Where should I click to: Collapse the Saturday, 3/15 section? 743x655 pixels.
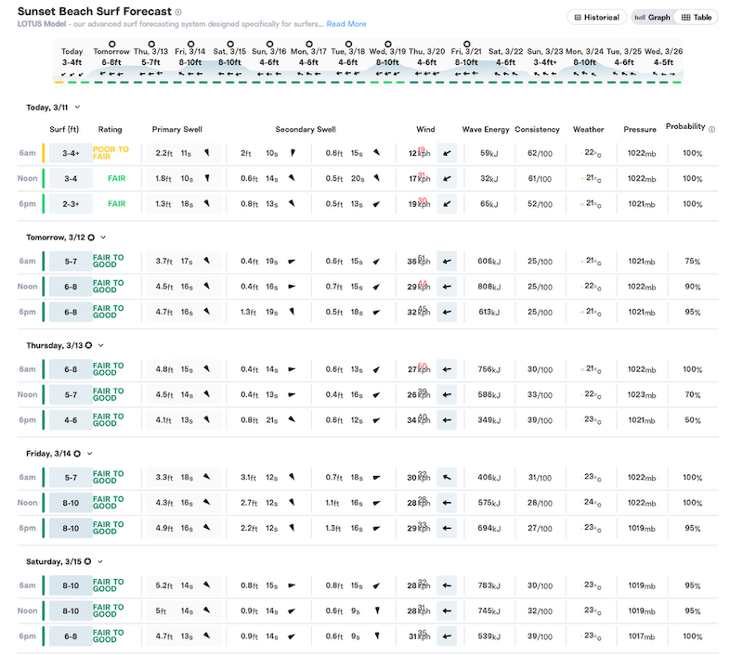point(100,562)
